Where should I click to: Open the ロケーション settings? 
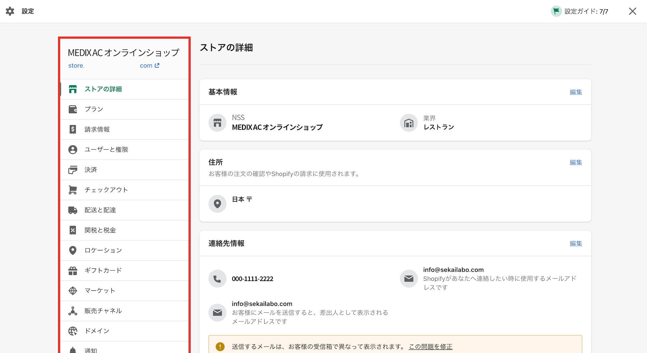(125, 250)
